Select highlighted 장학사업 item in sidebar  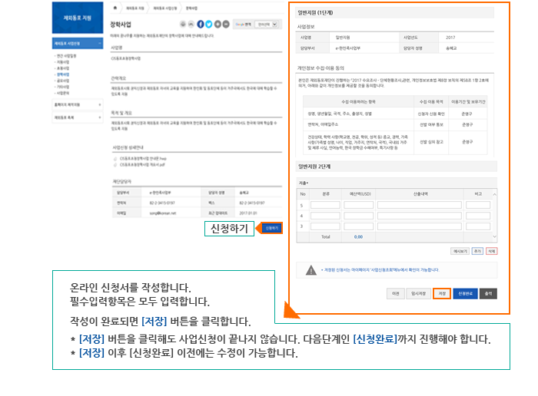coord(63,74)
